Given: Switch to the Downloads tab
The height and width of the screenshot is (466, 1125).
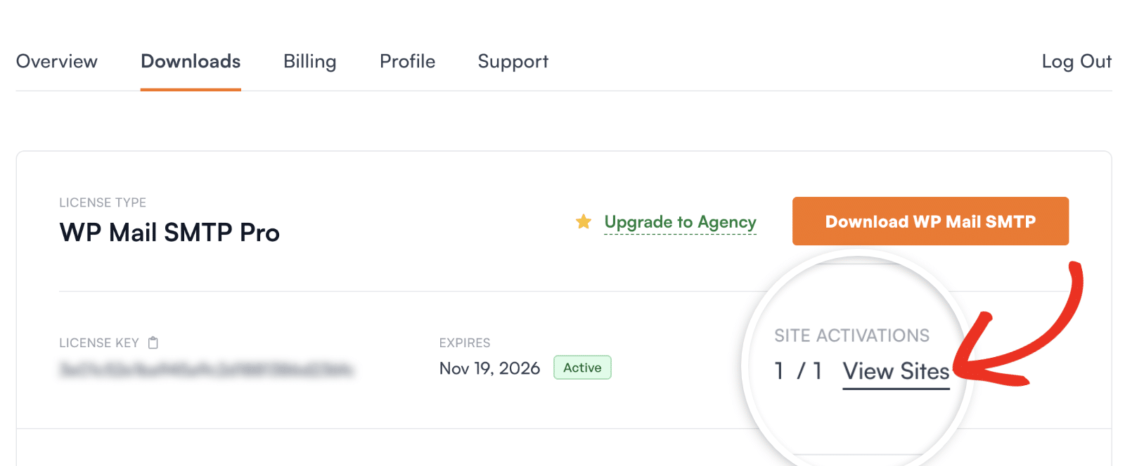Looking at the screenshot, I should 191,62.
